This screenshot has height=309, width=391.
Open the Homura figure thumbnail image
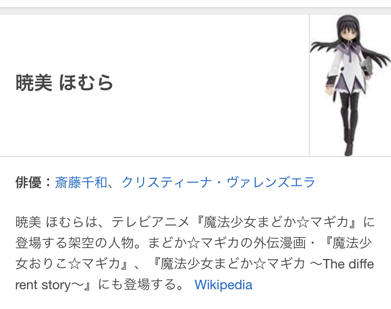(x=350, y=85)
